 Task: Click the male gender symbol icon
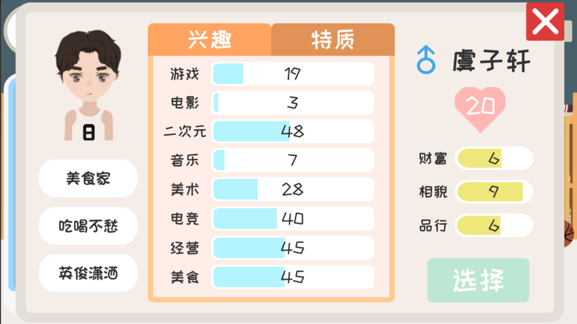(426, 59)
